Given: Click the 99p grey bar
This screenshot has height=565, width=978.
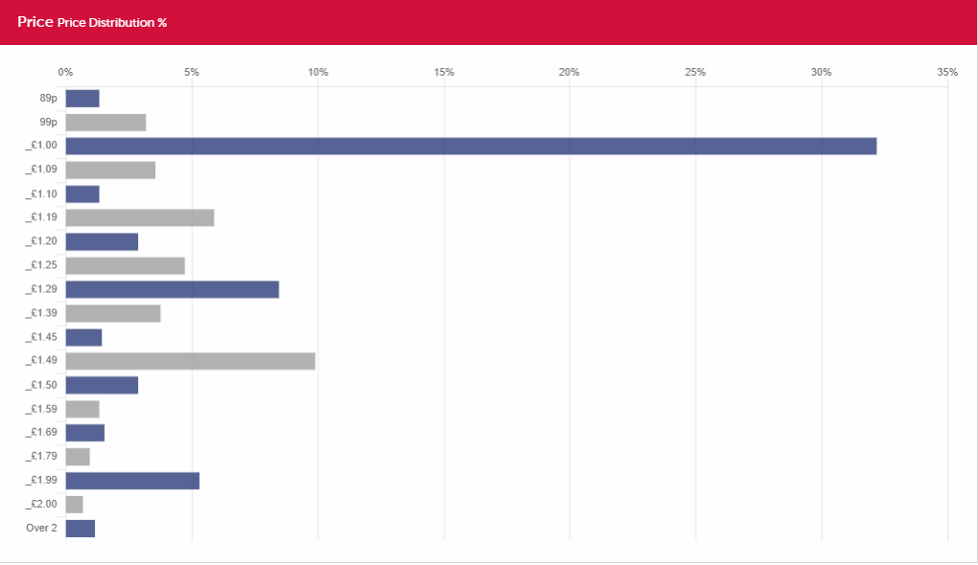Looking at the screenshot, I should (x=105, y=122).
